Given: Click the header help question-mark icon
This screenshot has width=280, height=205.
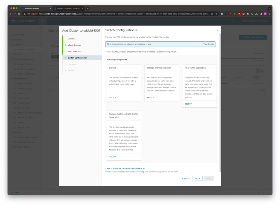Looking at the screenshot, I should pos(234,21).
